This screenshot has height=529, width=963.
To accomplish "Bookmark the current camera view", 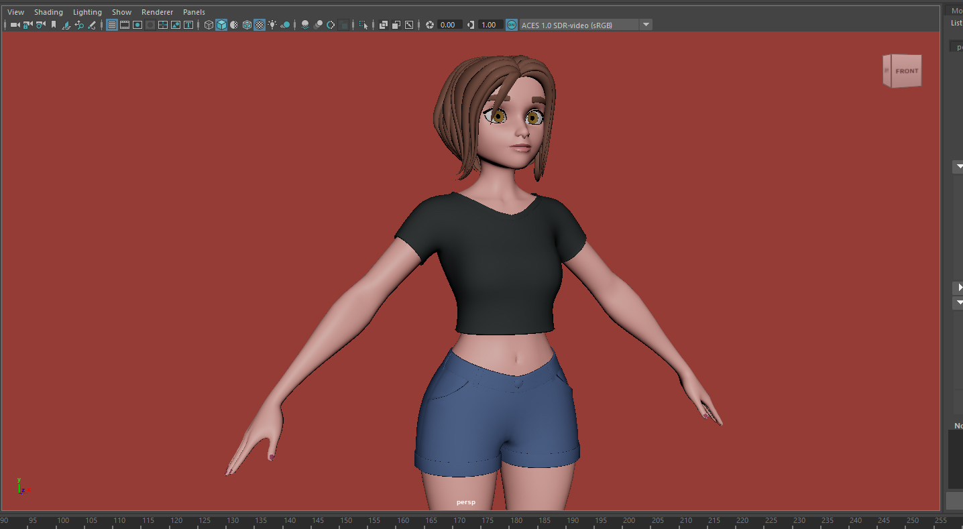I will pyautogui.click(x=53, y=25).
